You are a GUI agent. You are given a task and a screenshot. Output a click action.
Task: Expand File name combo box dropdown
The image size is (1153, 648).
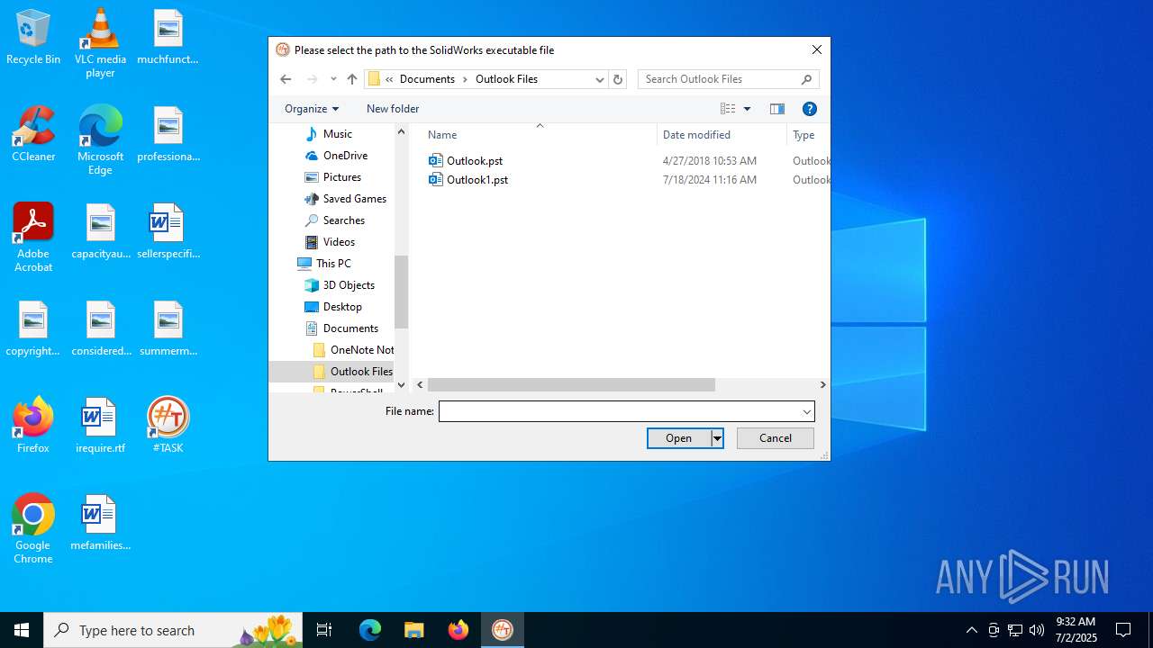(806, 411)
